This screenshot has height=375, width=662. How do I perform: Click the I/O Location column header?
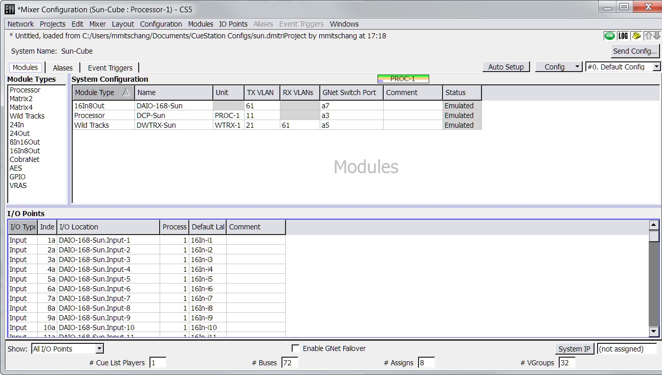(108, 227)
